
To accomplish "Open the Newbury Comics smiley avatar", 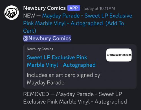I will [x=12, y=13].
